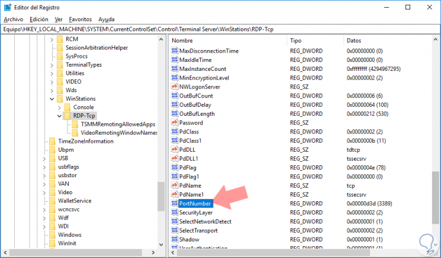Expand the USB key

point(44,158)
